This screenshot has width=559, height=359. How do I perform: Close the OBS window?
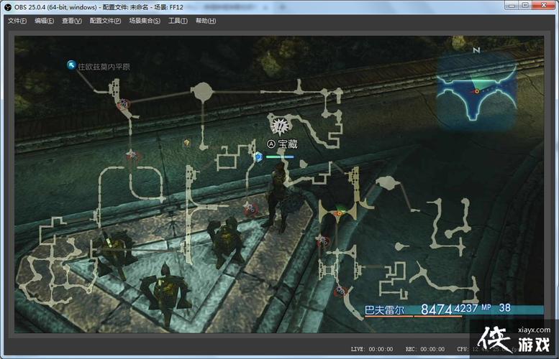pyautogui.click(x=544, y=5)
